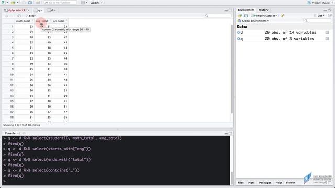
Task: Open the Project: (None) menu
Action: point(320,3)
